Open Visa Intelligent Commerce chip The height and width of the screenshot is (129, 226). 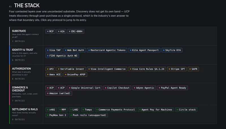107,69
